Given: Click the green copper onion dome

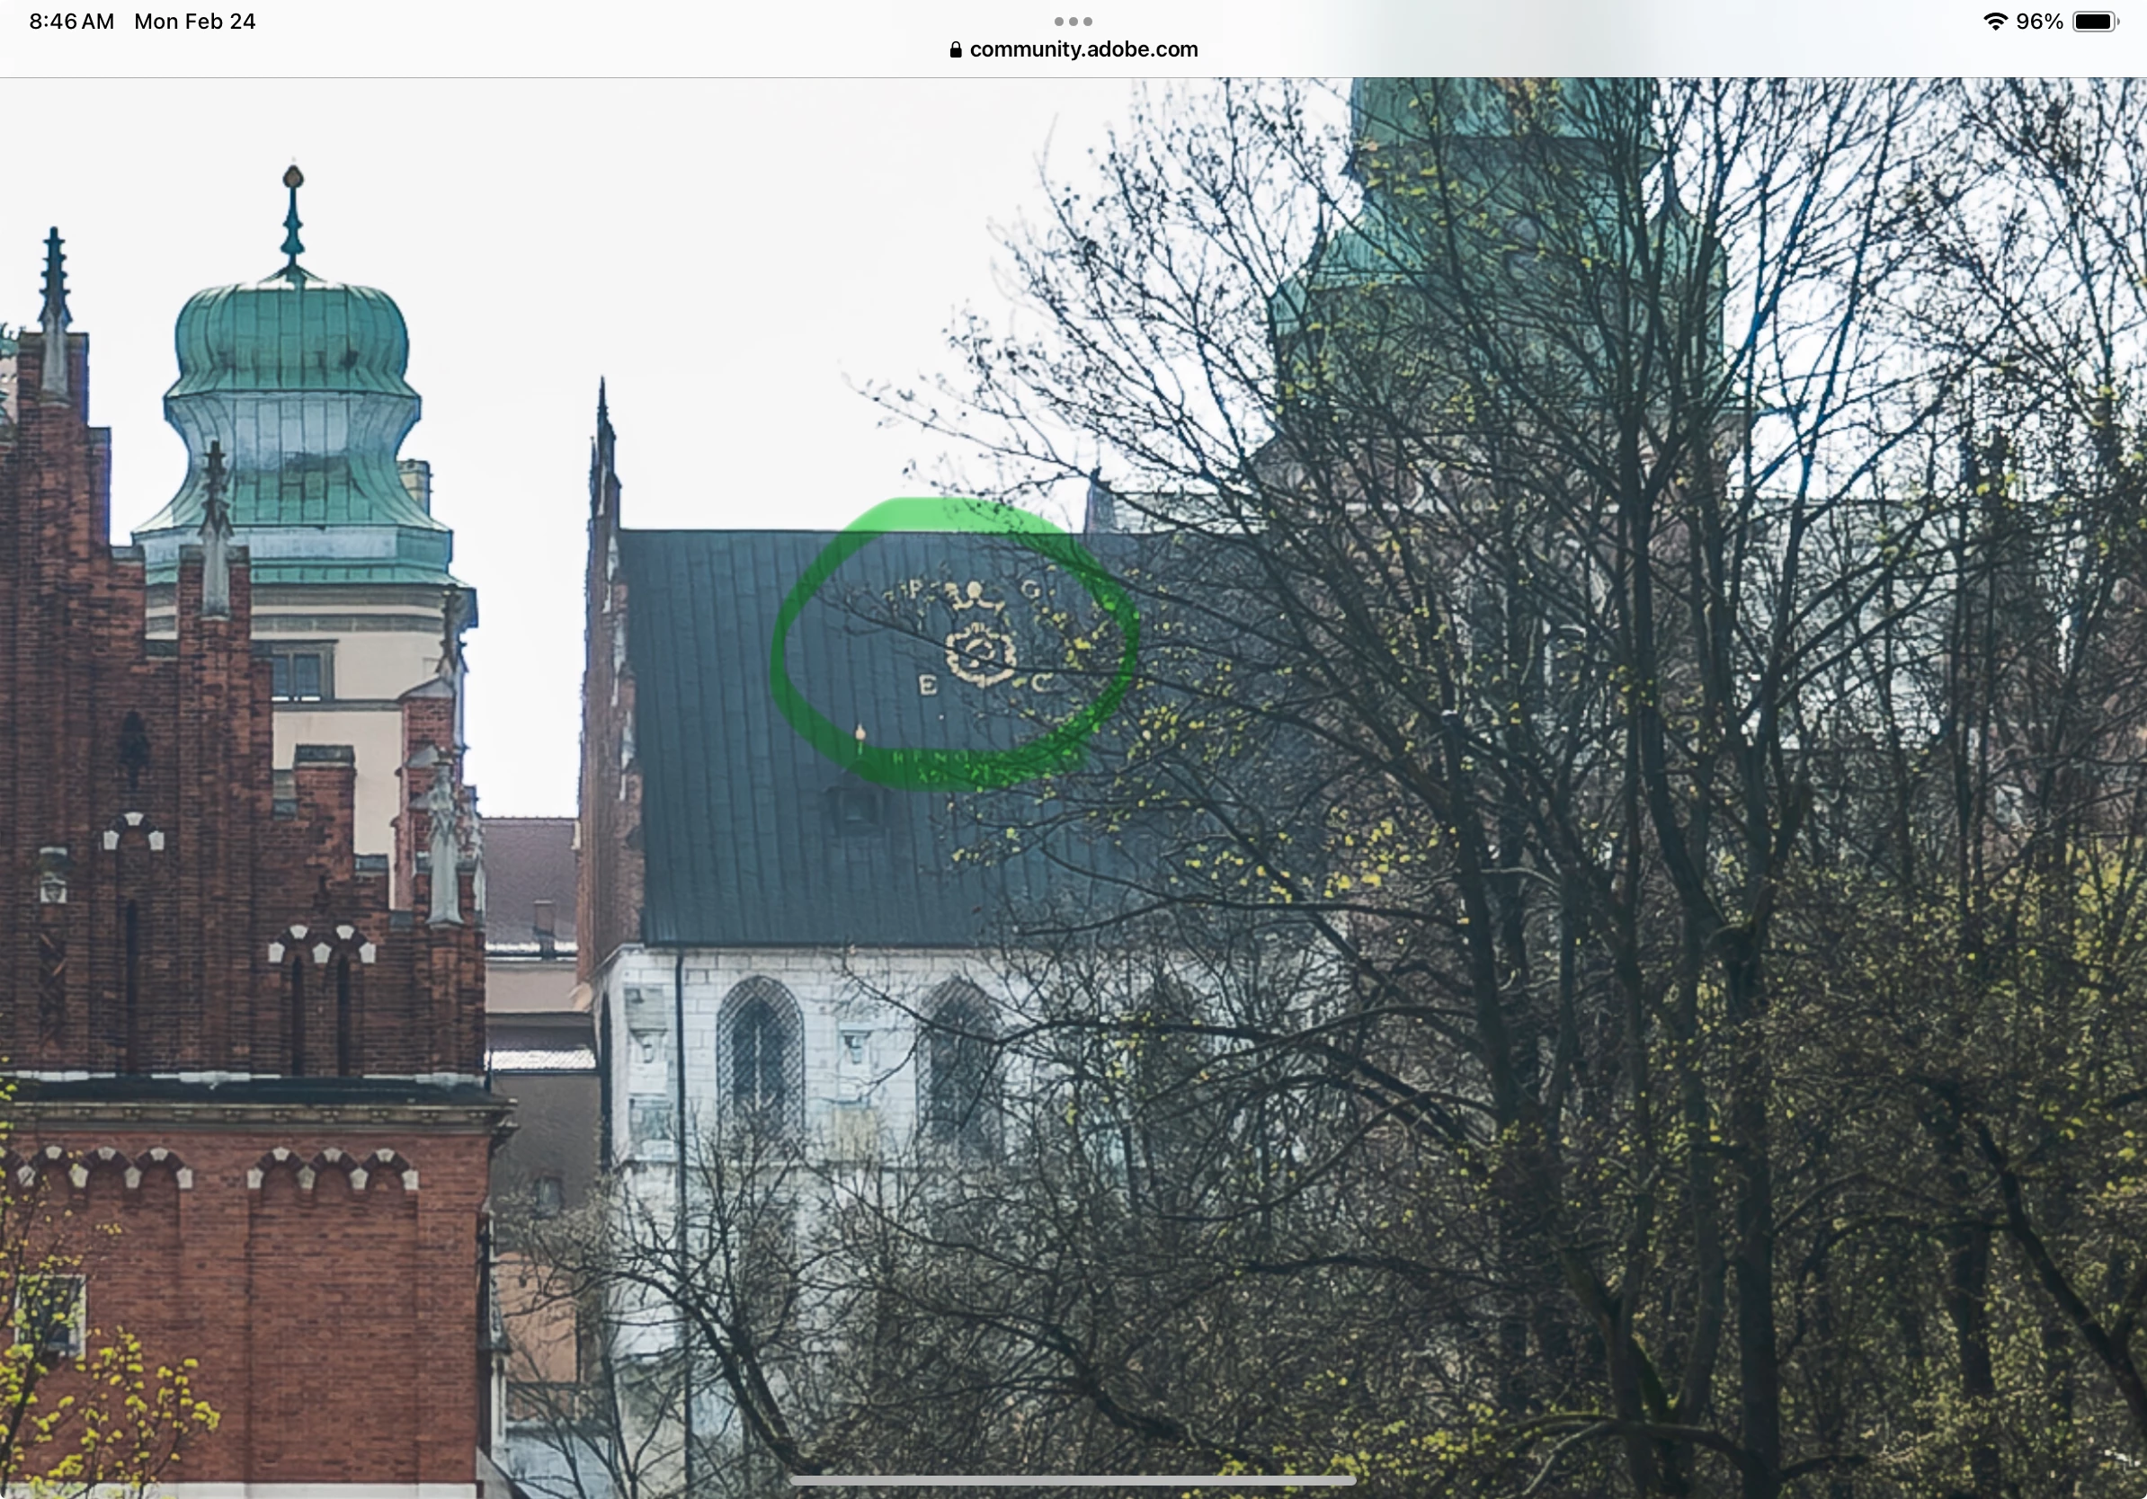Looking at the screenshot, I should (x=292, y=341).
